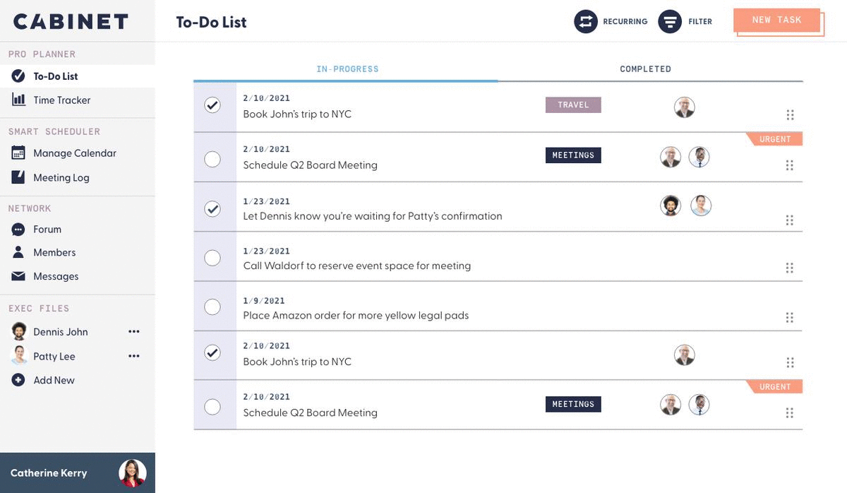This screenshot has height=493, width=847.
Task: Click the Forum chat bubble icon
Action: tap(19, 229)
